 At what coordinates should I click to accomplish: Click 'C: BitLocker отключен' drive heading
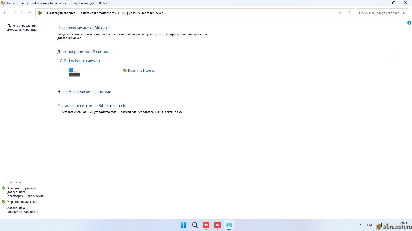tap(80, 61)
